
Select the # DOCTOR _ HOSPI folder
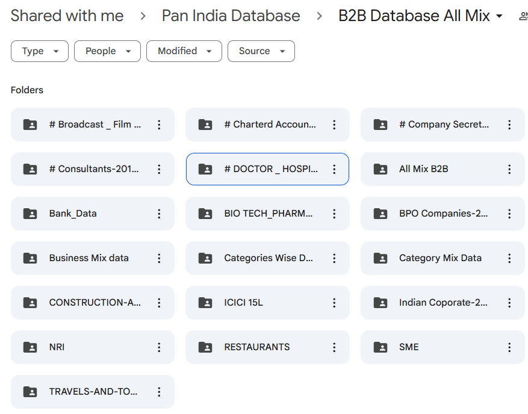267,169
